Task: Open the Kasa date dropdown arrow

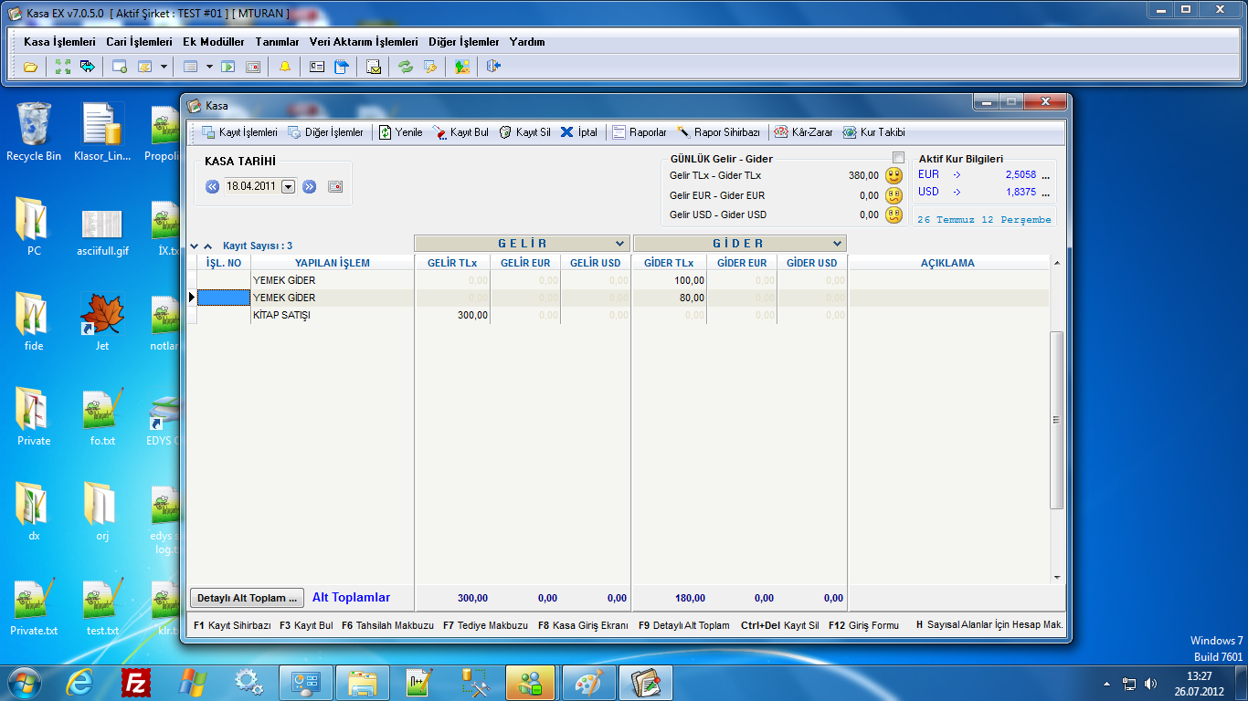Action: click(x=289, y=186)
